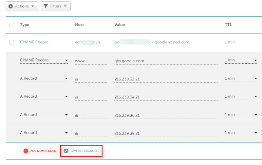Tick the checkbox beside the acfn CNAME Record
Image resolution: width=262 pixels, height=165 pixels.
click(x=12, y=42)
